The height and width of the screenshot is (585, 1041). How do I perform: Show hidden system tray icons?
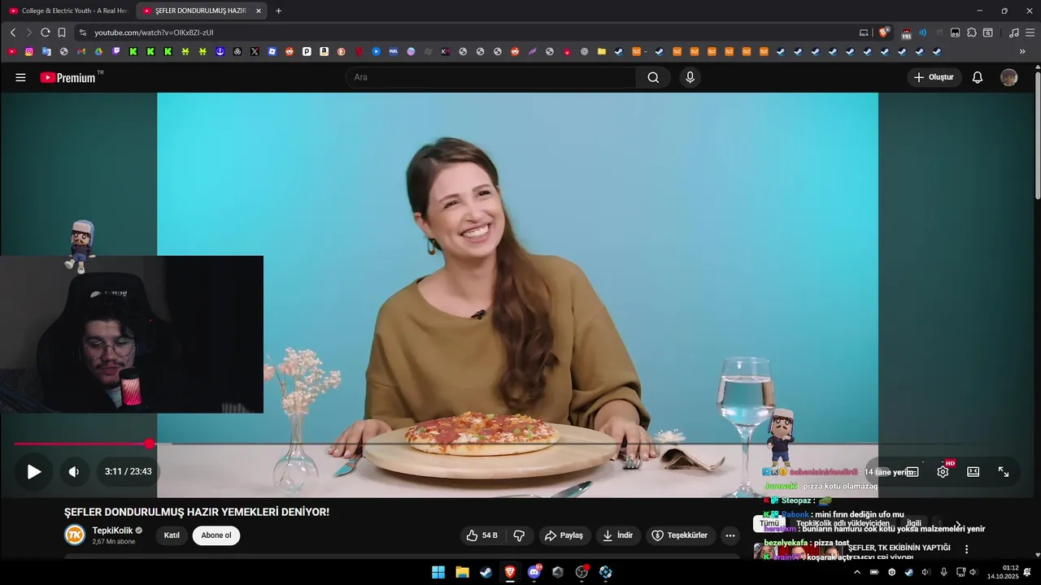tap(856, 572)
